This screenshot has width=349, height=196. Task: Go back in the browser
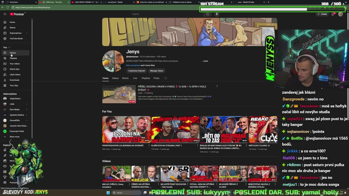pyautogui.click(x=3, y=7)
